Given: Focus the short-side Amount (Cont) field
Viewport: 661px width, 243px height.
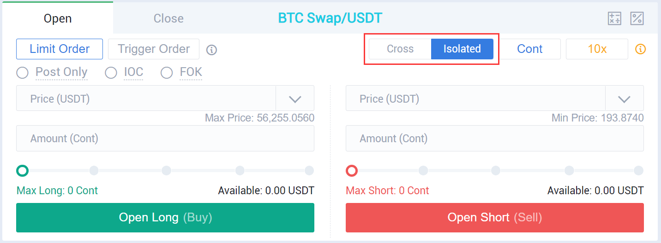Looking at the screenshot, I should tap(495, 139).
